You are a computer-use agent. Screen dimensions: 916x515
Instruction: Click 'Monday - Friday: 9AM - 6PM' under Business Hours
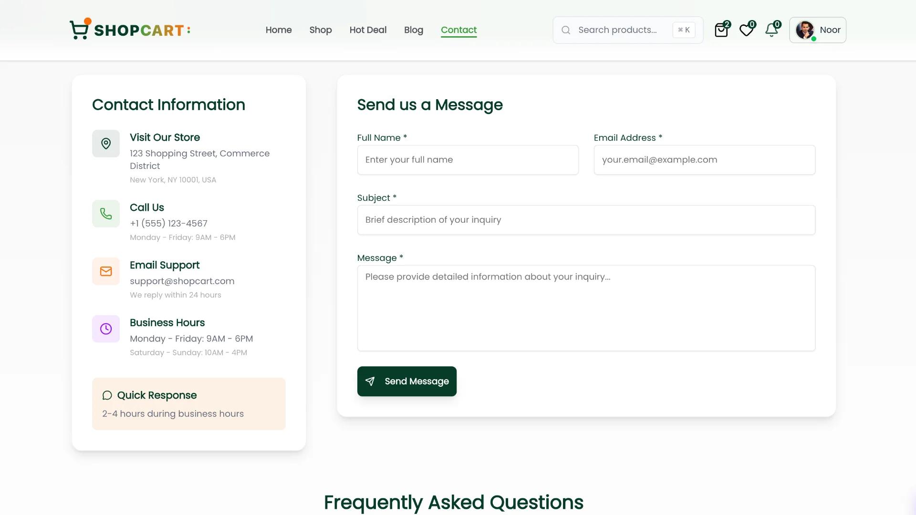click(x=191, y=339)
